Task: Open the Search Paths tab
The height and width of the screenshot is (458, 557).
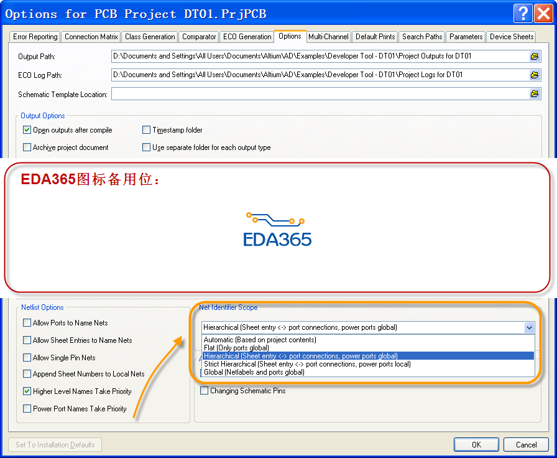Action: click(422, 37)
